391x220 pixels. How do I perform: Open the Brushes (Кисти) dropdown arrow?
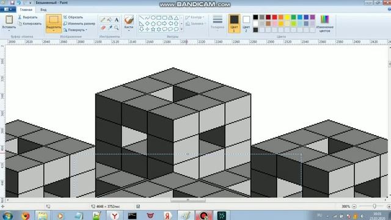[x=129, y=31]
